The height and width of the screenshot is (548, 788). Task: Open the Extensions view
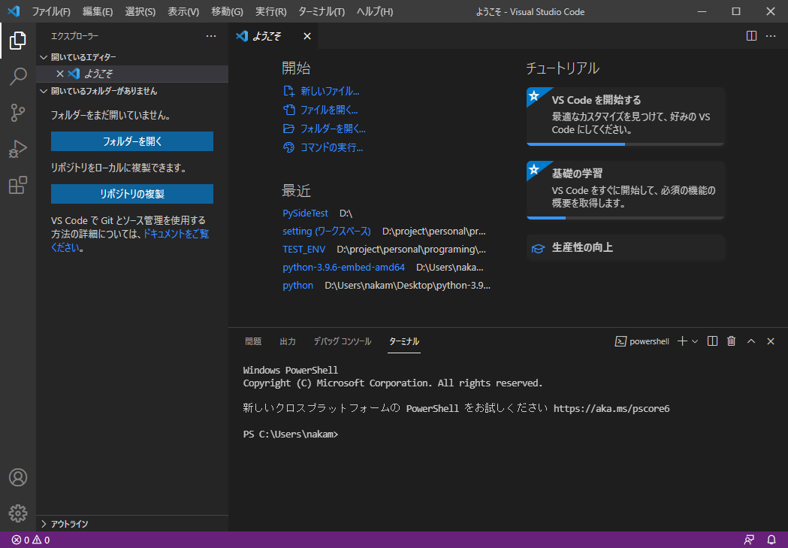[17, 185]
